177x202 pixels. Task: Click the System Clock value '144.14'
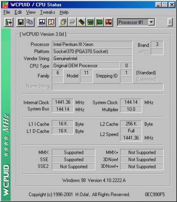[x=131, y=102]
